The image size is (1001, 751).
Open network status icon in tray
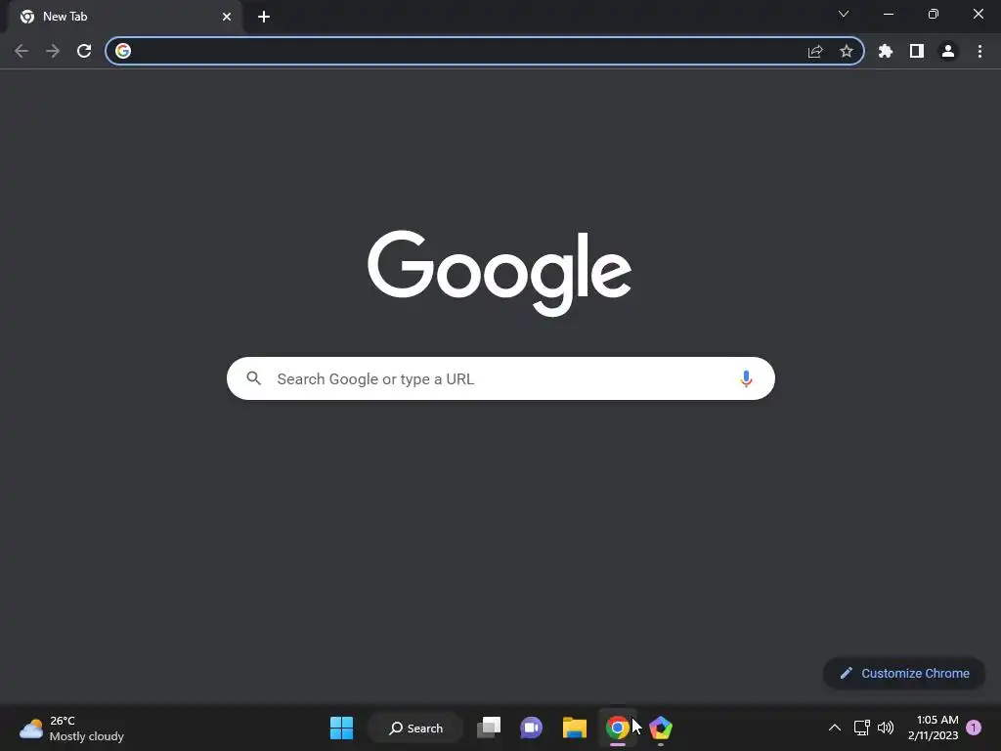[x=862, y=728]
